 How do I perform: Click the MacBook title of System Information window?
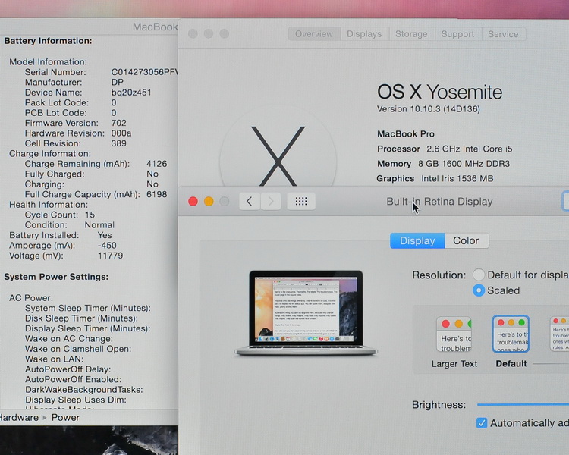pos(155,27)
